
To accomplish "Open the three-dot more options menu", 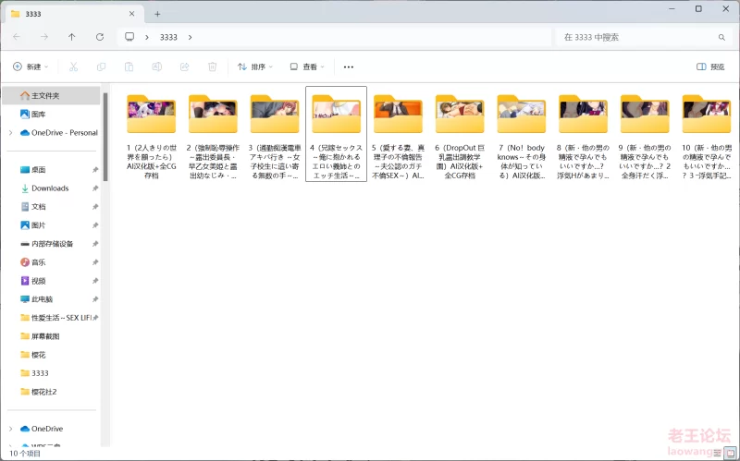I will 349,67.
